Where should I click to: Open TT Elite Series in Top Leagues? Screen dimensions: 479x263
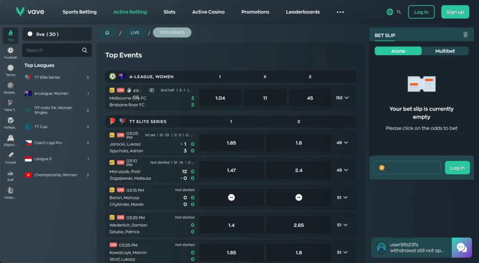(57, 77)
